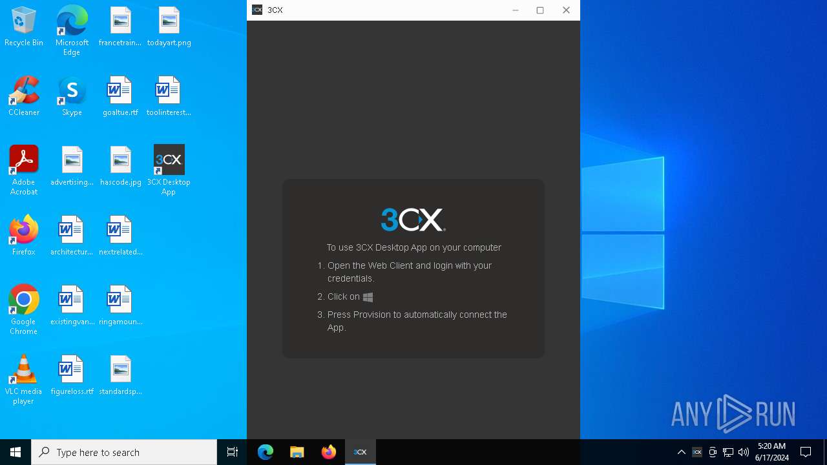Select the advertising image file icon
827x465 pixels.
point(72,167)
